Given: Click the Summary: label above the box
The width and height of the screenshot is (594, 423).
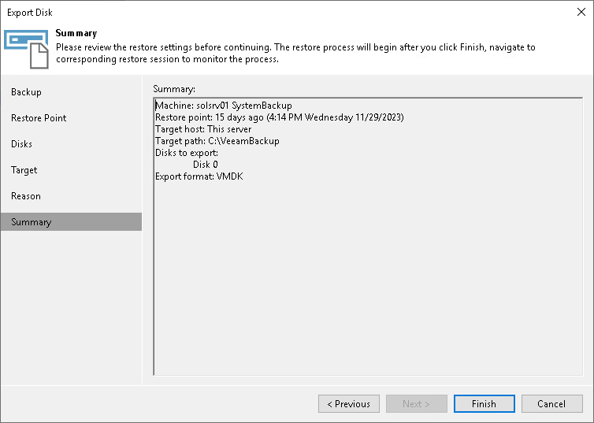Looking at the screenshot, I should 174,89.
